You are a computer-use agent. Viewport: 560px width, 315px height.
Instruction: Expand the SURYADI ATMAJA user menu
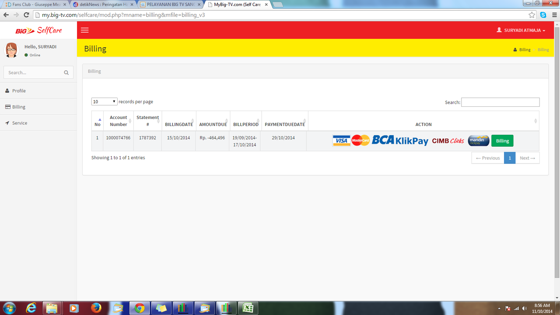tap(521, 31)
